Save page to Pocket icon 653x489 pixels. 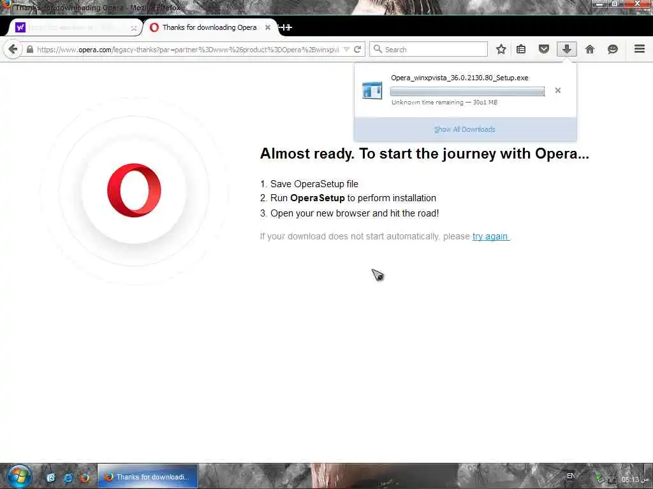click(543, 50)
